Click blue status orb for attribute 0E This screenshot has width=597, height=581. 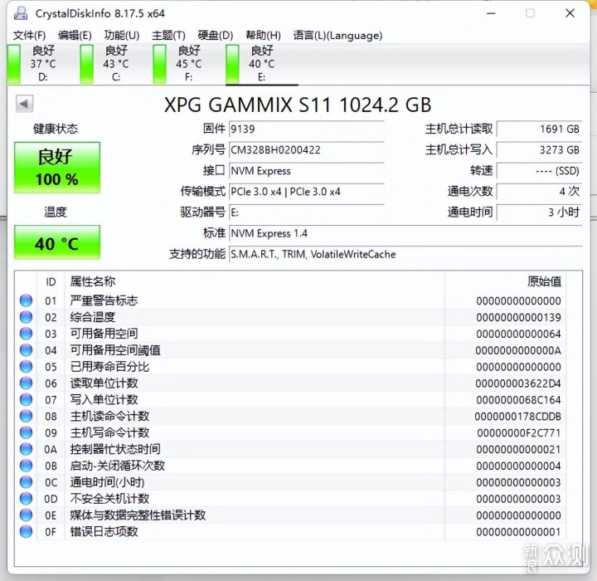pyautogui.click(x=26, y=515)
